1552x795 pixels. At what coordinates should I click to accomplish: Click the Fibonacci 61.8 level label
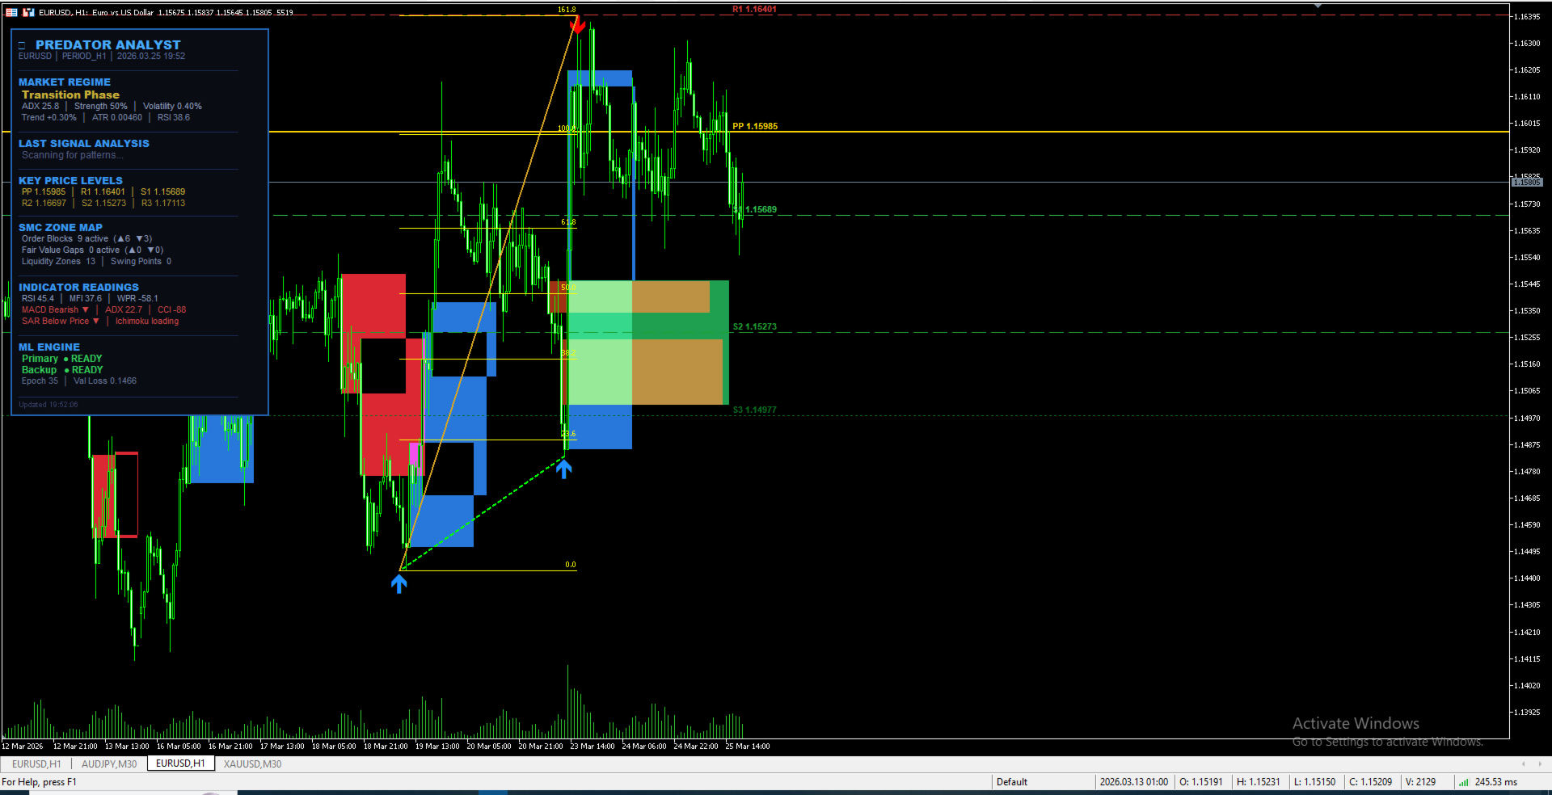tap(568, 222)
